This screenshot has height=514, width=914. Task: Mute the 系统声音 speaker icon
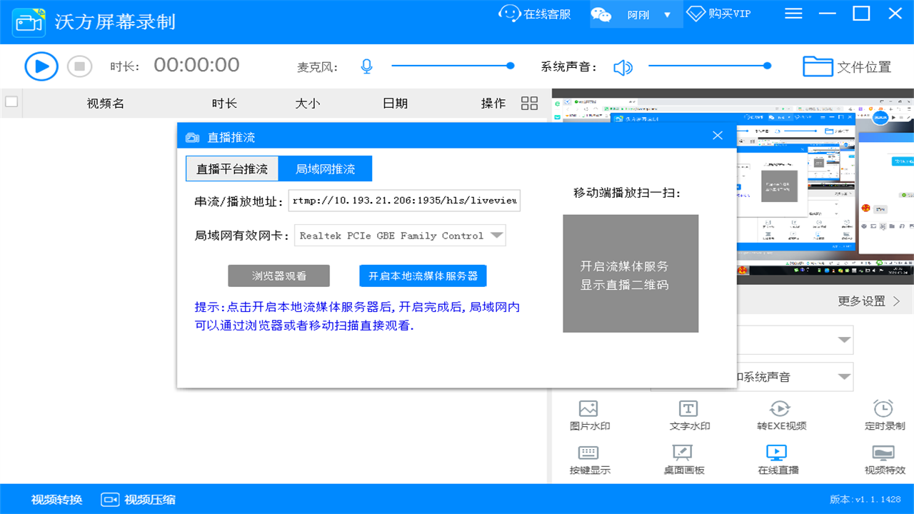622,66
